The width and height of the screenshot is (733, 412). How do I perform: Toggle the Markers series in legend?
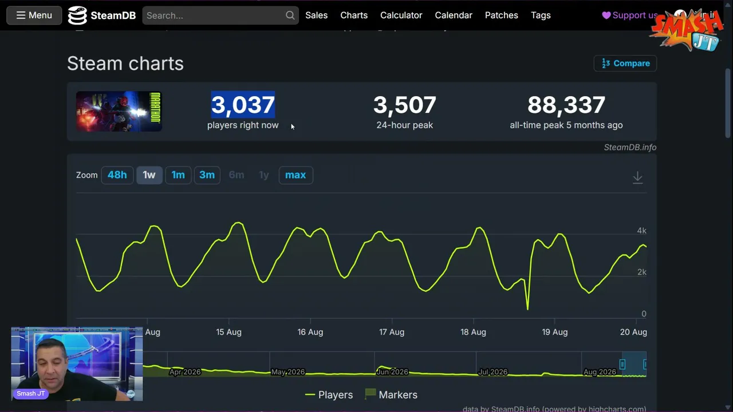[391, 395]
